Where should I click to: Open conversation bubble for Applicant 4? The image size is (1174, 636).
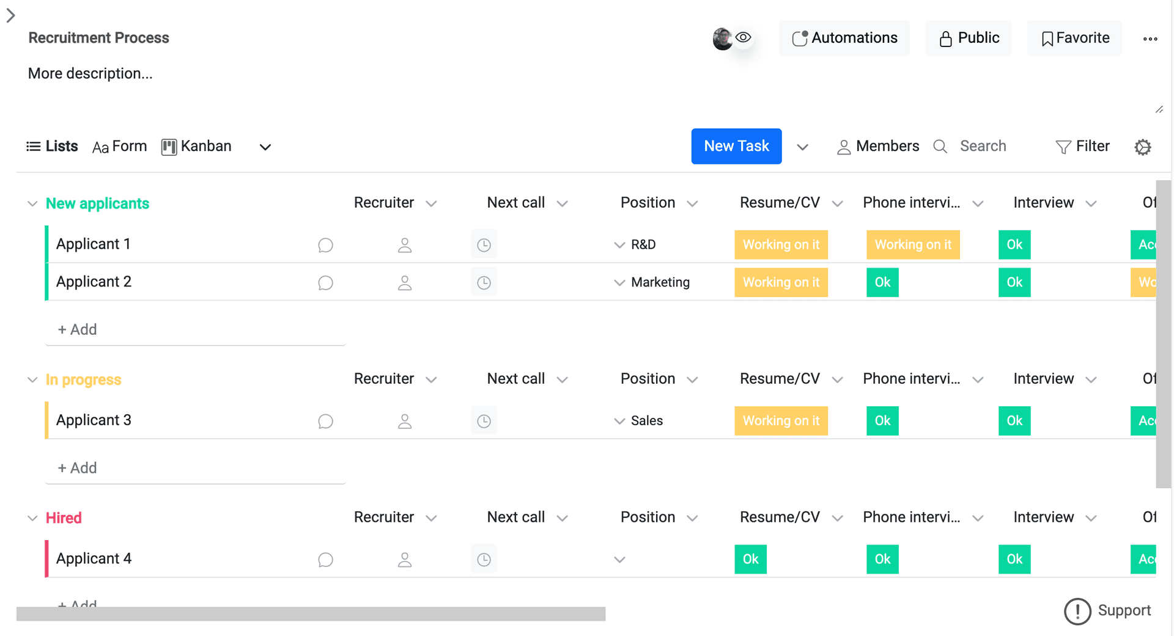(325, 560)
